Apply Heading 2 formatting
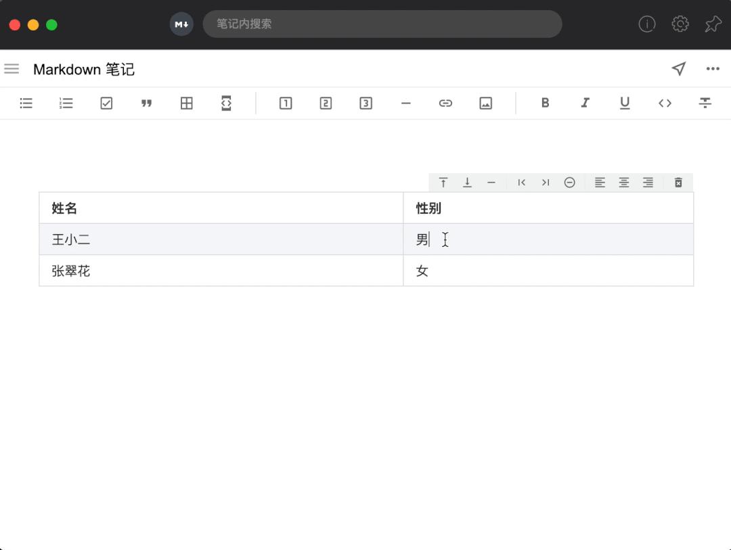This screenshot has height=550, width=731. [x=325, y=103]
